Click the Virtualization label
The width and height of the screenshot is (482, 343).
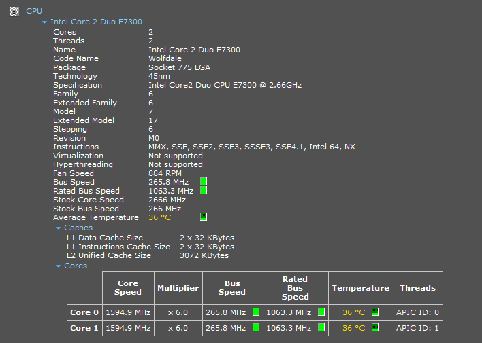pos(78,156)
